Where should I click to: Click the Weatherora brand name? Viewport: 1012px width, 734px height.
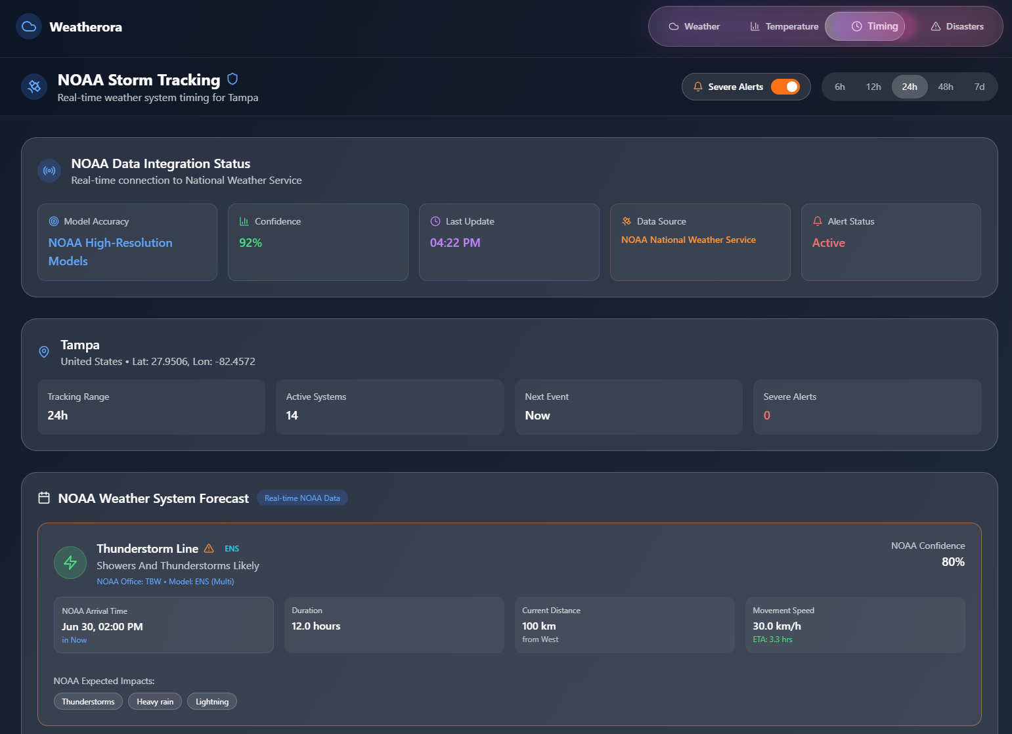[86, 27]
